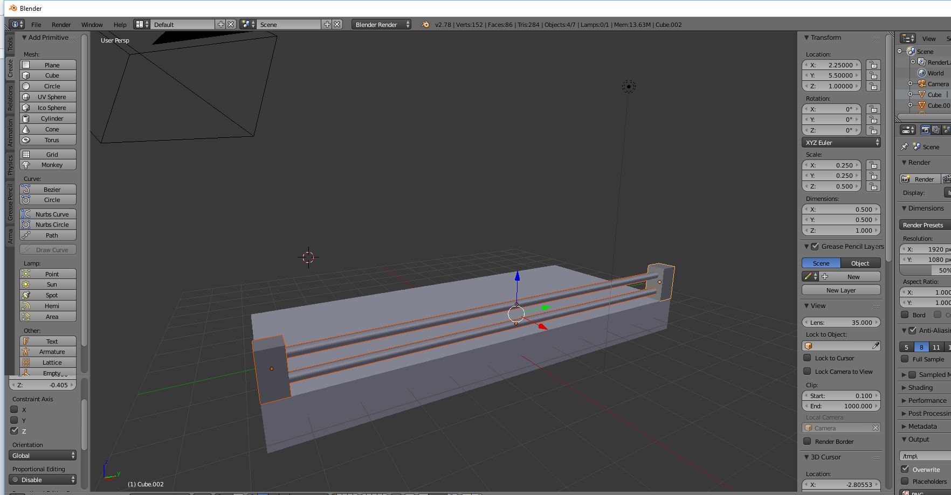Screen dimensions: 951x495
Task: Enable Render Border checkbox
Action: 807,441
